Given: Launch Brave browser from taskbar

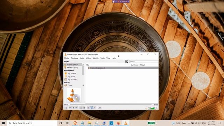Looking at the screenshot, I should pyautogui.click(x=75, y=123).
